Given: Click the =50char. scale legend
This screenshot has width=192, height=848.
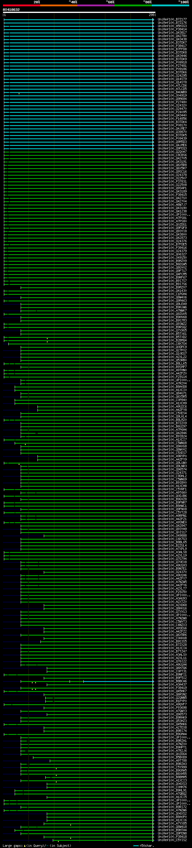Looking at the screenshot, I should pos(144,846).
